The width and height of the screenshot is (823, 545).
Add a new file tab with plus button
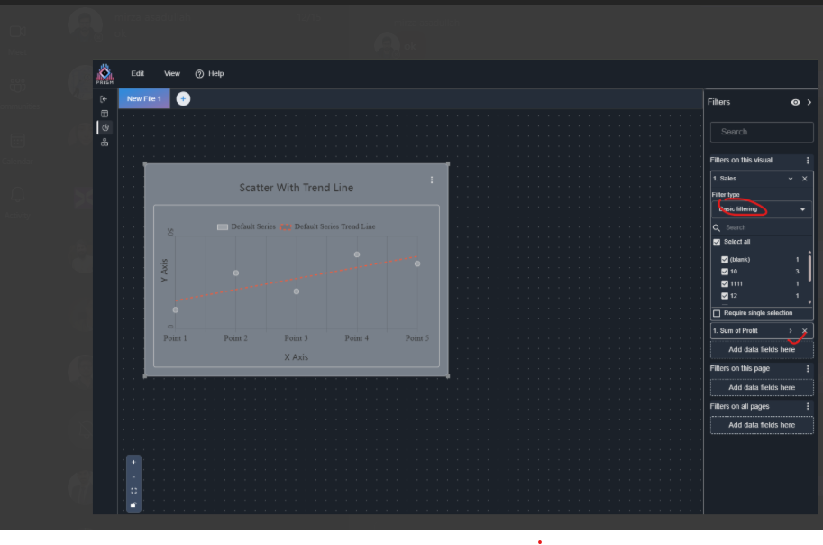(x=183, y=98)
